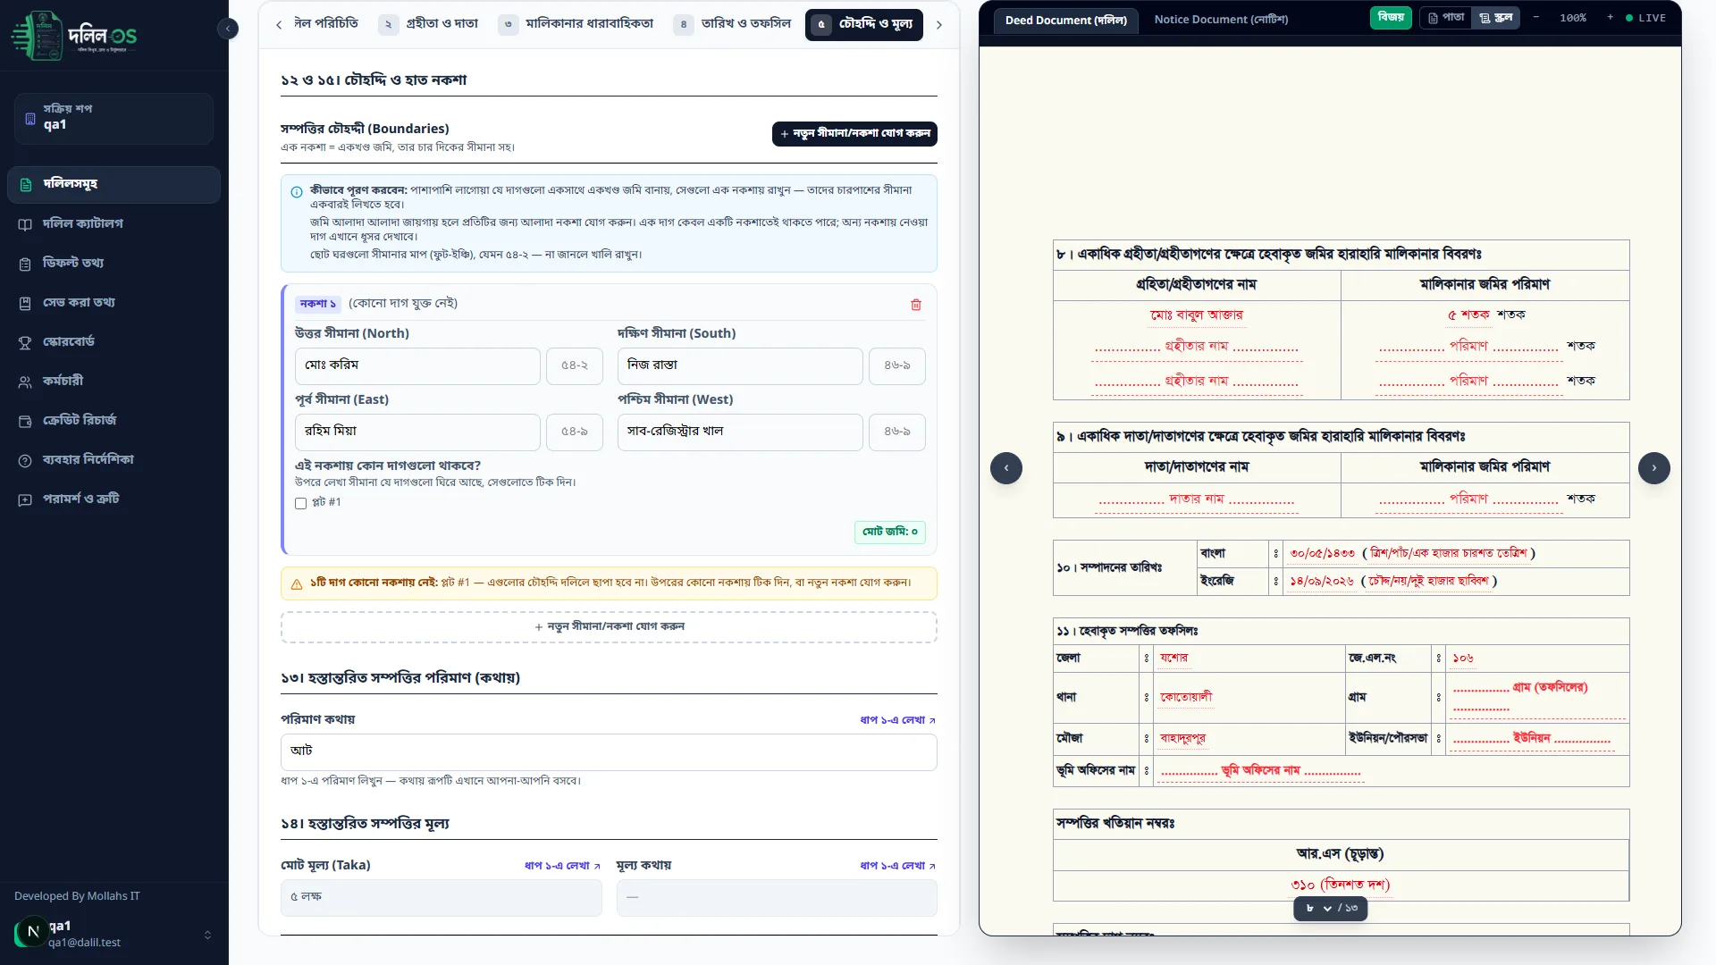Image resolution: width=1716 pixels, height=965 pixels.
Task: Go to the previous document page with the left arrow
Action: pyautogui.click(x=1006, y=468)
